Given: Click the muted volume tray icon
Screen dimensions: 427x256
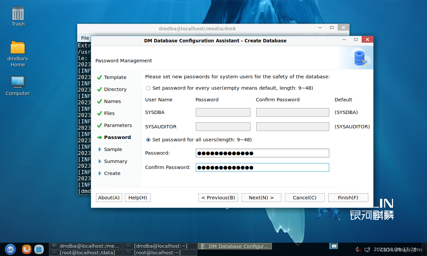Looking at the screenshot, I should pyautogui.click(x=359, y=249).
